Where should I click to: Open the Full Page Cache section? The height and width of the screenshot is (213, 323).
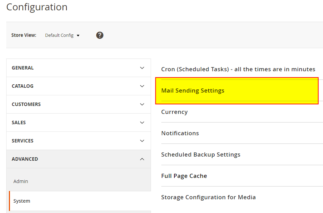[x=184, y=176]
